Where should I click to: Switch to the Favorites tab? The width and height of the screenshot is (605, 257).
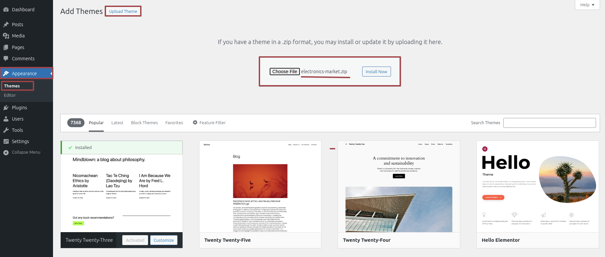coord(174,123)
